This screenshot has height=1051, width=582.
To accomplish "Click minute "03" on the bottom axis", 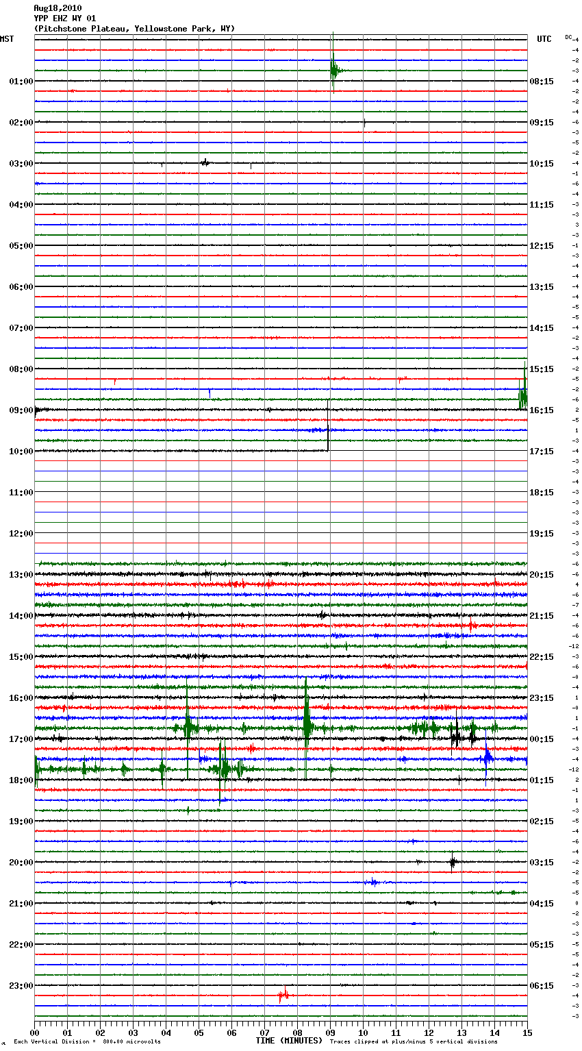I will pyautogui.click(x=133, y=1033).
